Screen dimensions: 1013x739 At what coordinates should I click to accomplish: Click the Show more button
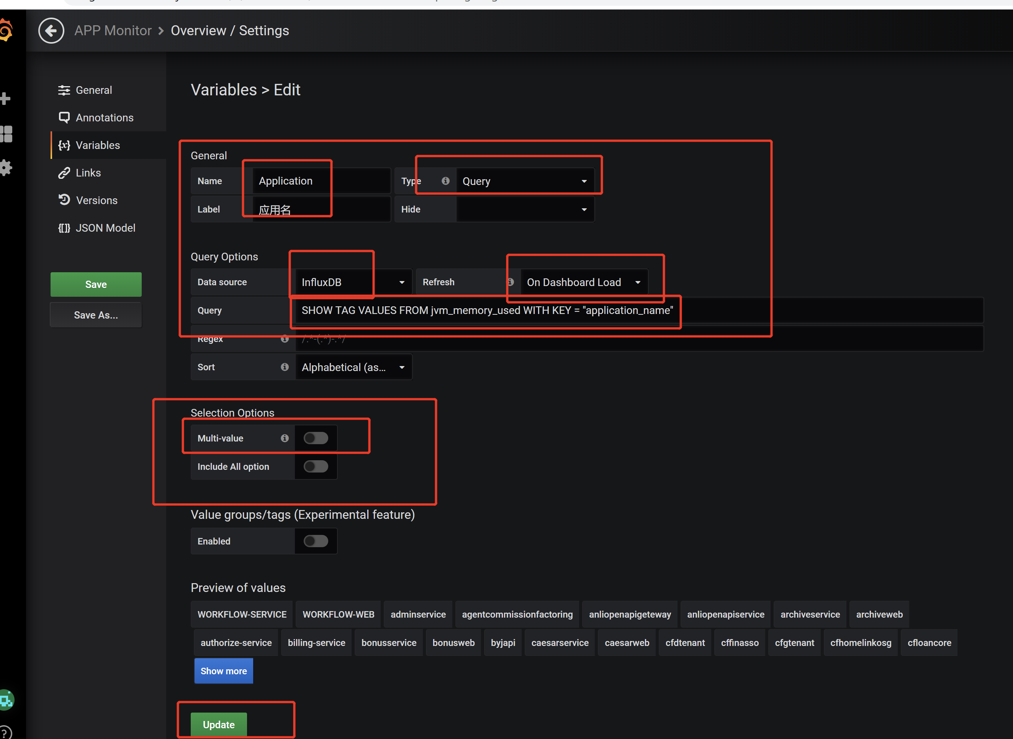coord(223,670)
